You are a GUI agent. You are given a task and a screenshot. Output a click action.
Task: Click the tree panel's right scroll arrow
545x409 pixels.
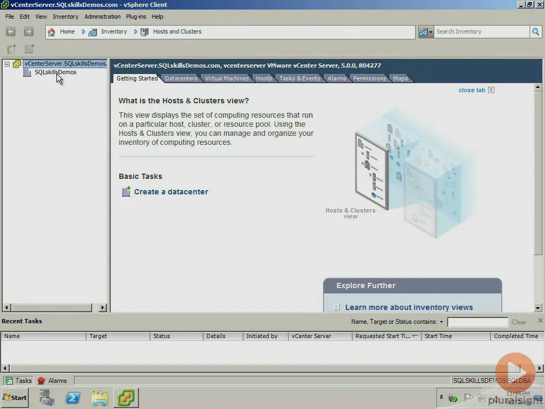click(102, 307)
